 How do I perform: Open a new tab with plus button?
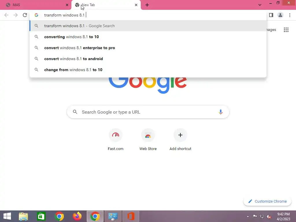click(x=147, y=5)
